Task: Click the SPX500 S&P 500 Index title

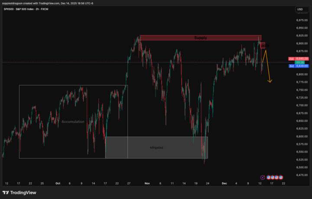Action: click(26, 9)
